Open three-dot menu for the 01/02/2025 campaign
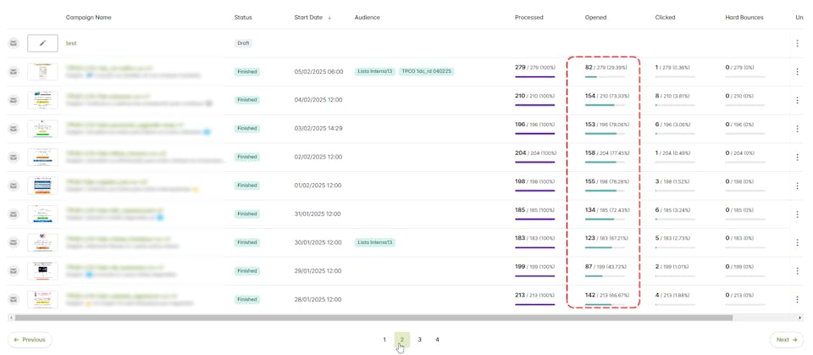813x355 pixels. point(797,186)
